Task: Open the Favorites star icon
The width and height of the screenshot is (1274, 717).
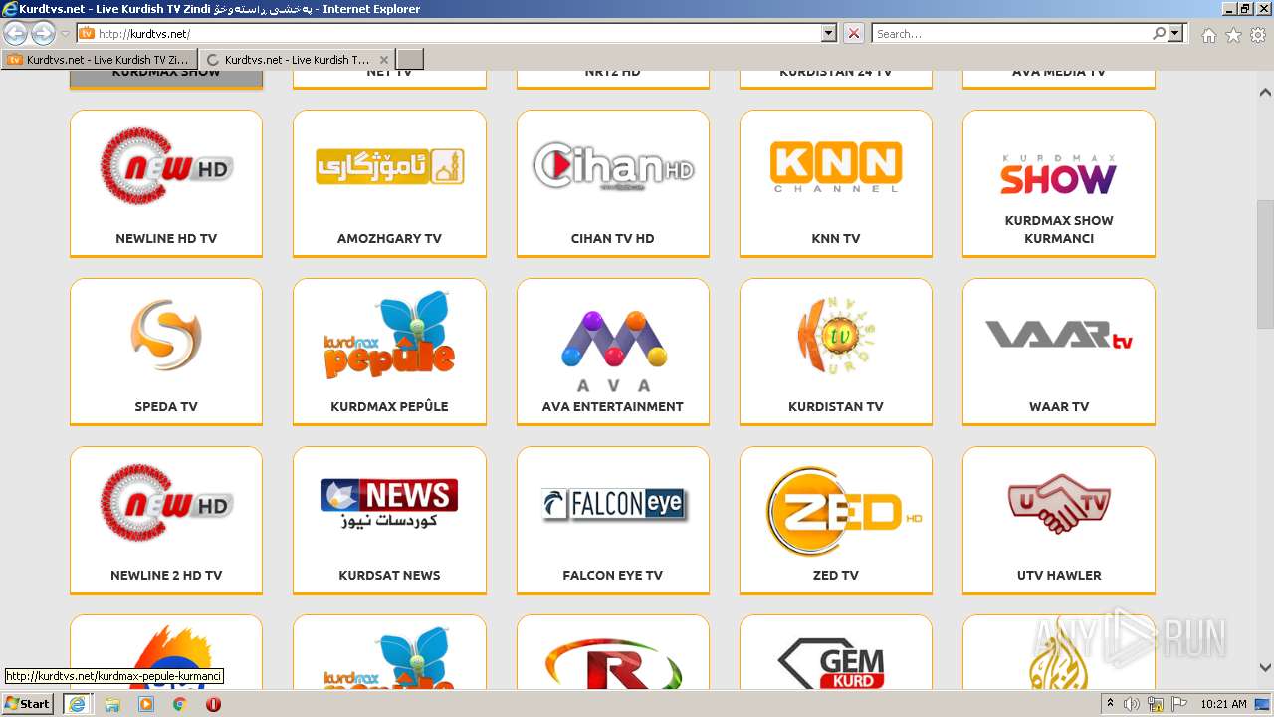Action: pos(1233,35)
